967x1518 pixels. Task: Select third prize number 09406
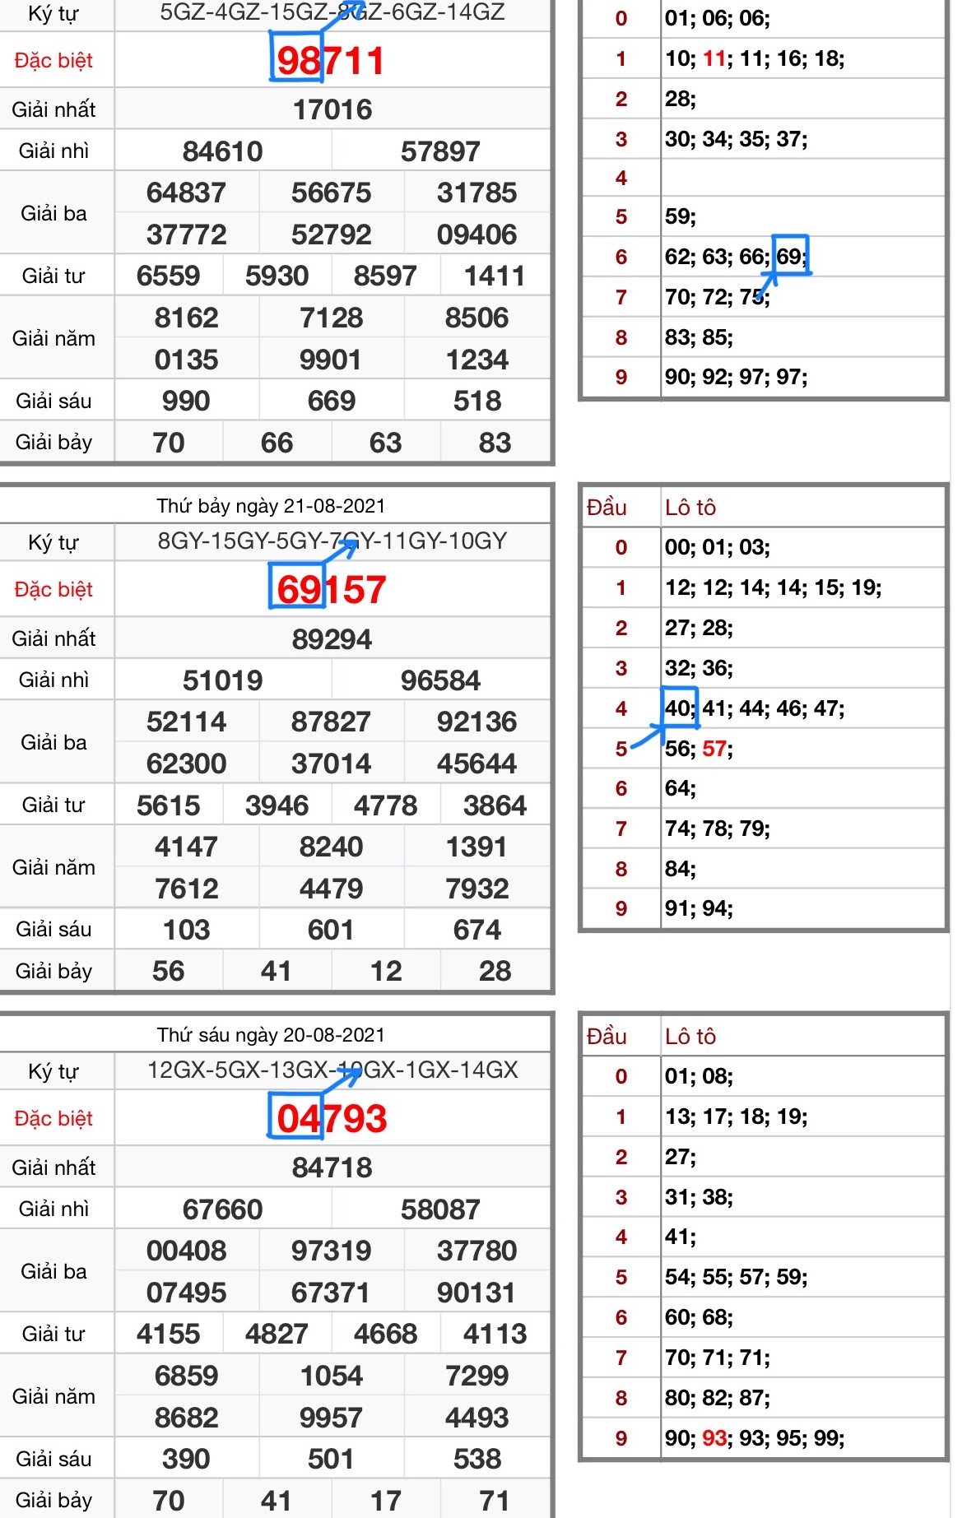click(477, 234)
